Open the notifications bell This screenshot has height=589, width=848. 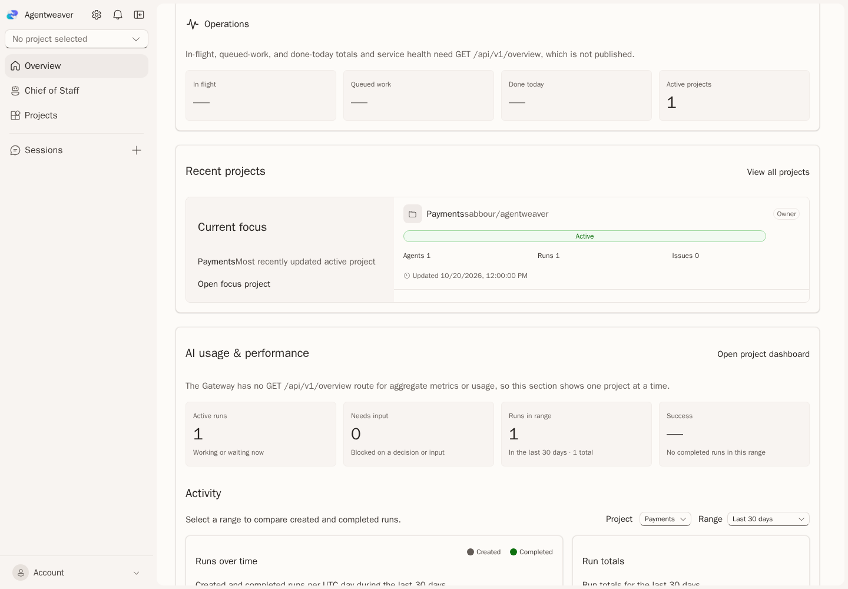click(118, 15)
